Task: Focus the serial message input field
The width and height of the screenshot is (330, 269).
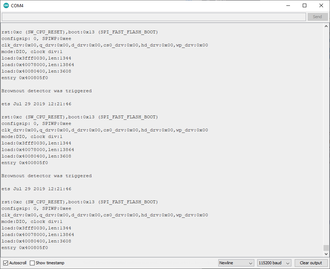Action: [154, 17]
